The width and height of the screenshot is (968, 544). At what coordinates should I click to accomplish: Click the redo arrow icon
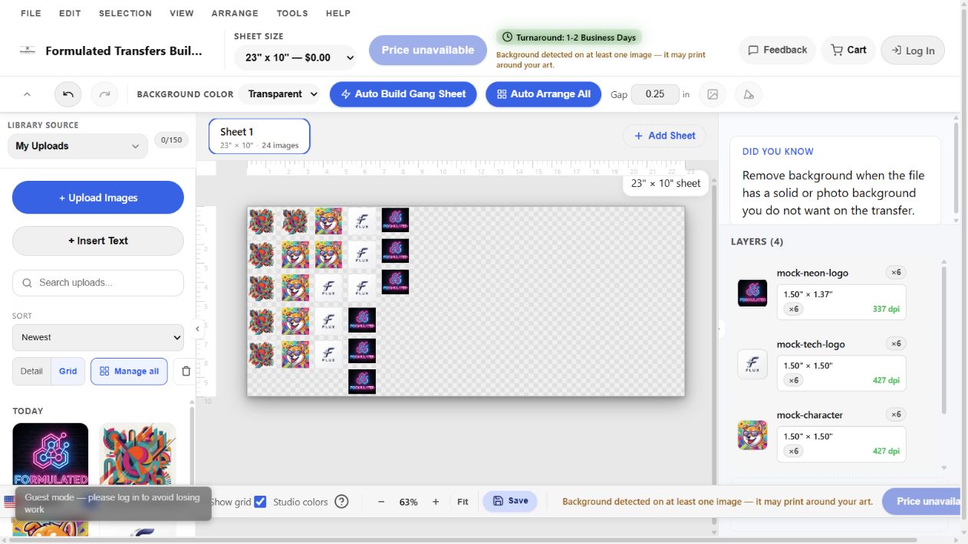click(104, 94)
